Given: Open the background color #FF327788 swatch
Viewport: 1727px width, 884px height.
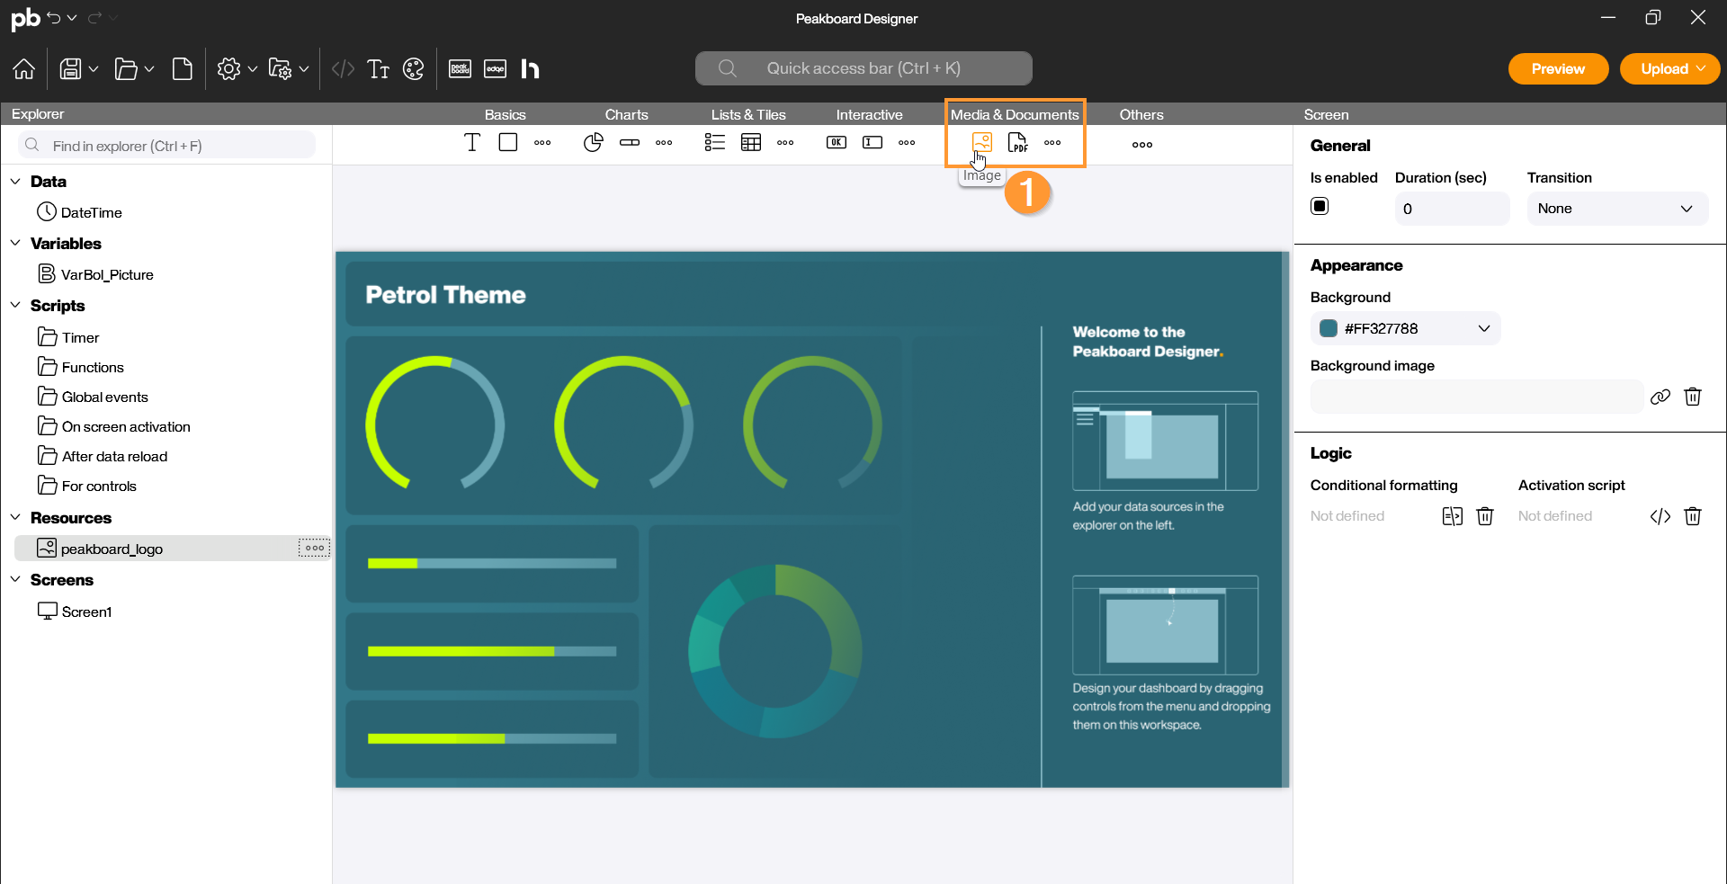Looking at the screenshot, I should [x=1329, y=328].
